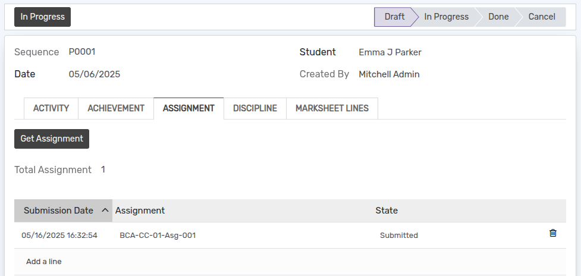The height and width of the screenshot is (276, 581).
Task: Edit the Date field 05/06/2025
Action: [x=95, y=74]
